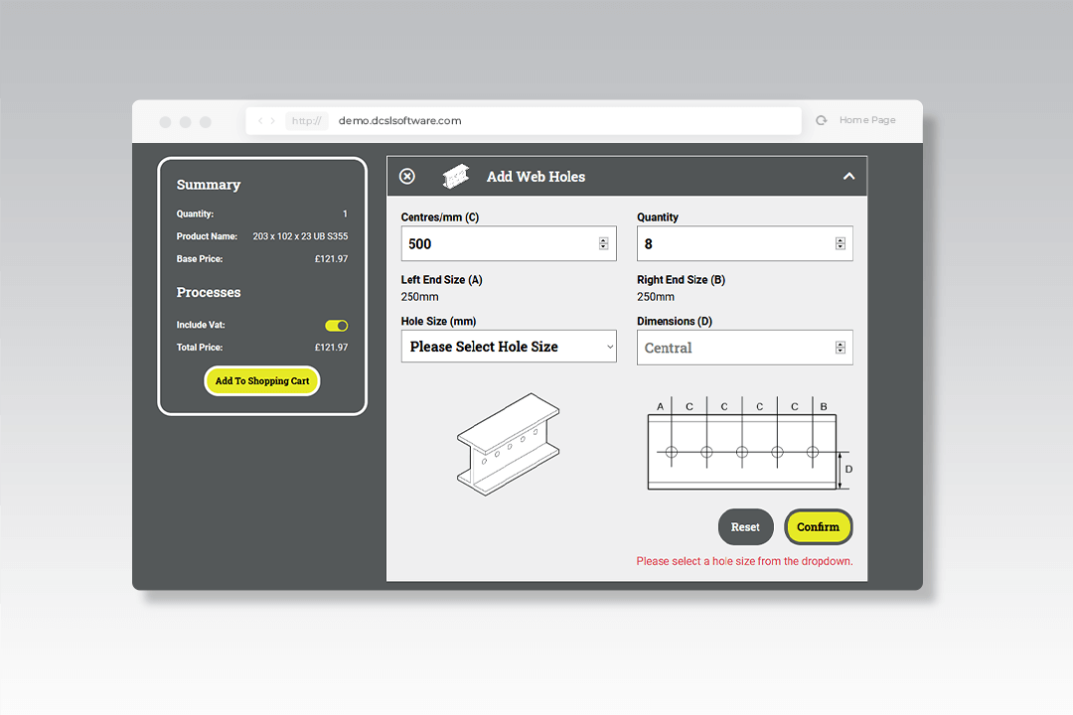The image size is (1073, 715).
Task: Focus the Centres/mm input field
Action: (497, 244)
